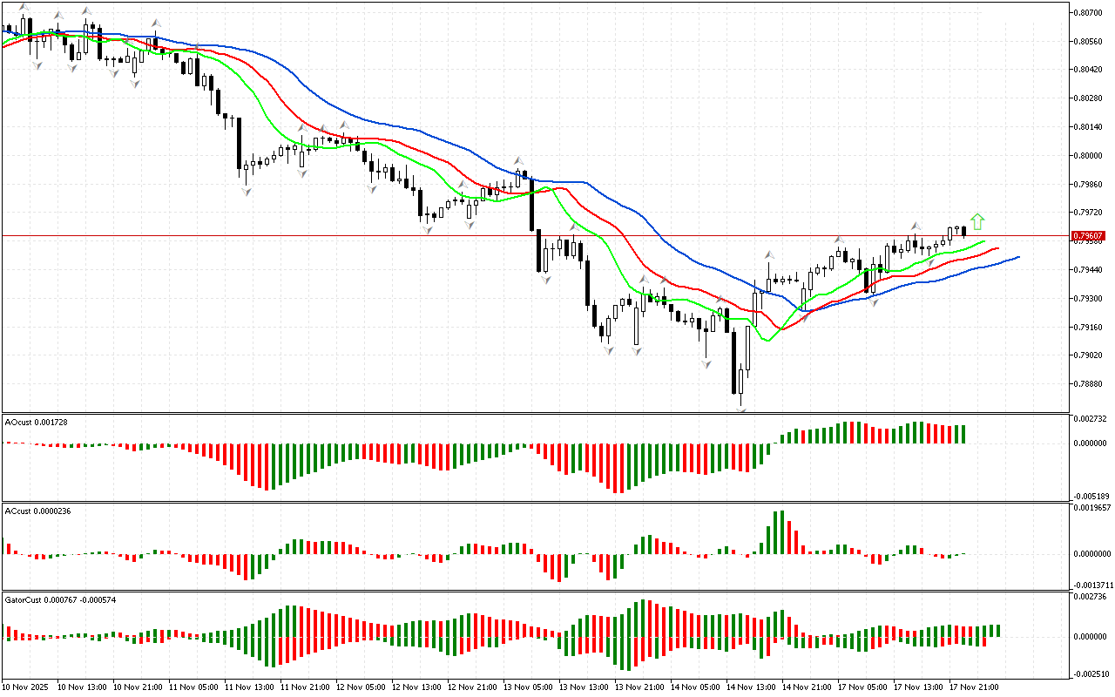The image size is (1115, 697).
Task: Click the right end of the blue Alligator line
Action: click(1017, 257)
